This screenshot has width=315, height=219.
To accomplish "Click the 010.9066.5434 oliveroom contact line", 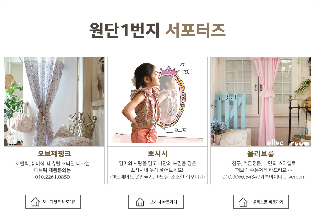I will point(264,177).
